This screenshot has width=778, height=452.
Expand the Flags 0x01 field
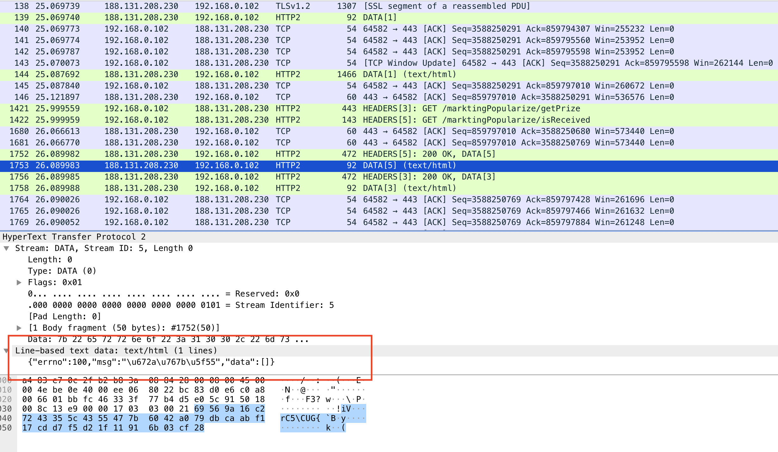19,283
